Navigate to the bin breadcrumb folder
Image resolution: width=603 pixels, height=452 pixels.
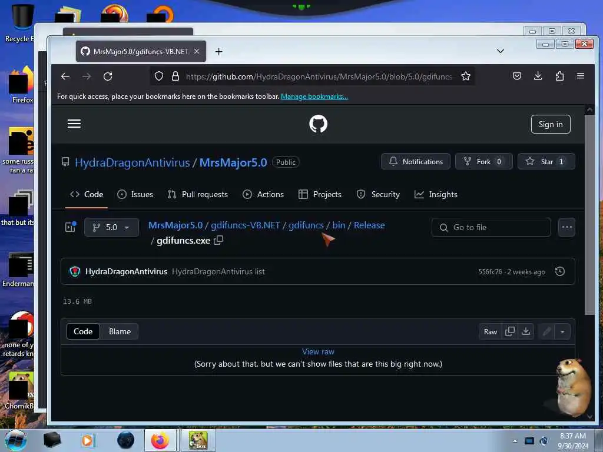point(339,225)
